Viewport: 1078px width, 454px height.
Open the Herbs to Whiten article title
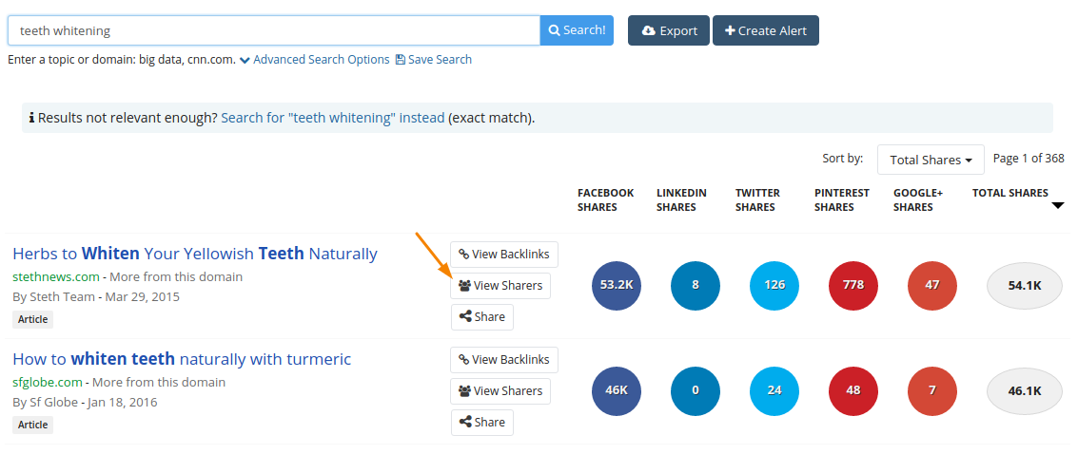195,254
